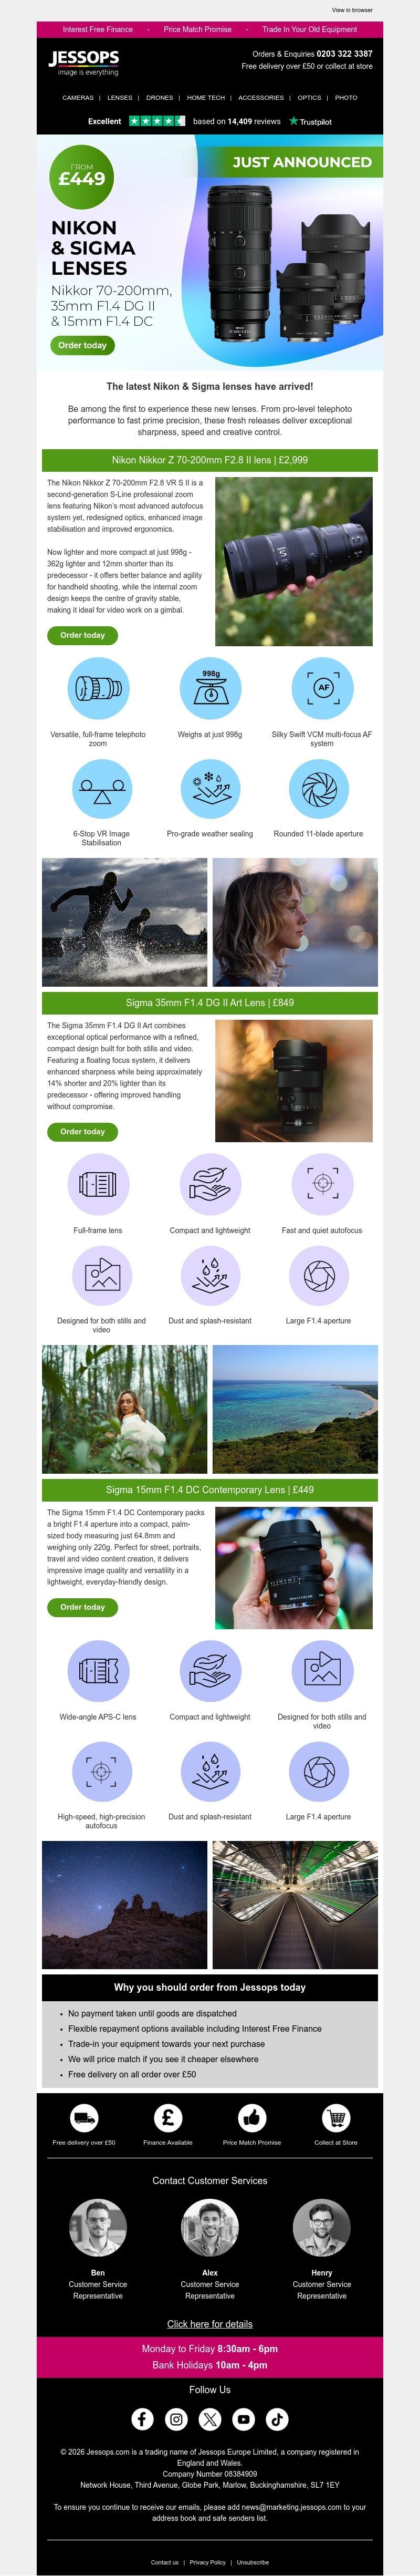420x2576 pixels.
Task: Open the Jessops logo
Action: point(84,62)
